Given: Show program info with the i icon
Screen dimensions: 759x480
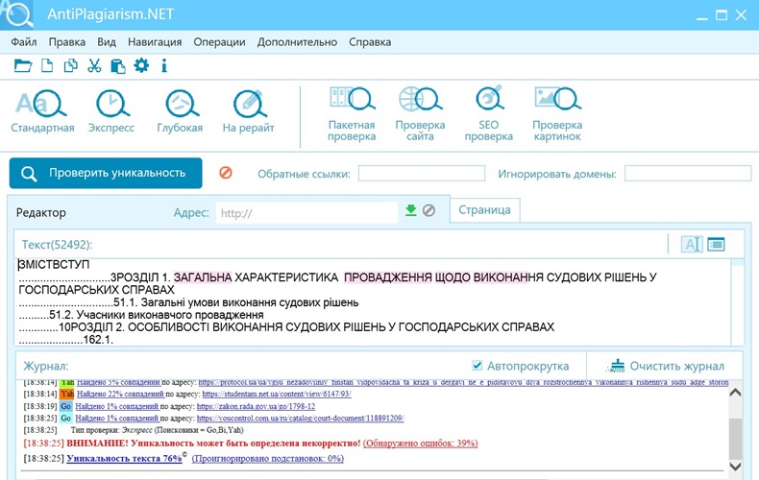Looking at the screenshot, I should (x=164, y=65).
